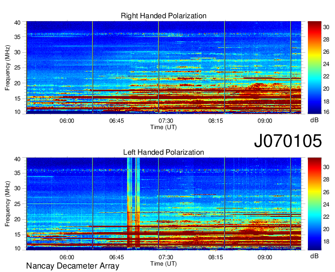Click the 25 MHz tick label on top plot
The image size is (335, 272).
point(17,68)
